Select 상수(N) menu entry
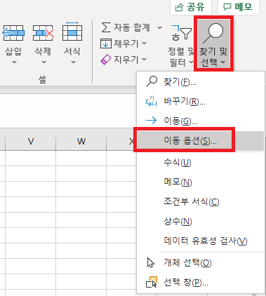This screenshot has height=296, width=266. pyautogui.click(x=201, y=221)
